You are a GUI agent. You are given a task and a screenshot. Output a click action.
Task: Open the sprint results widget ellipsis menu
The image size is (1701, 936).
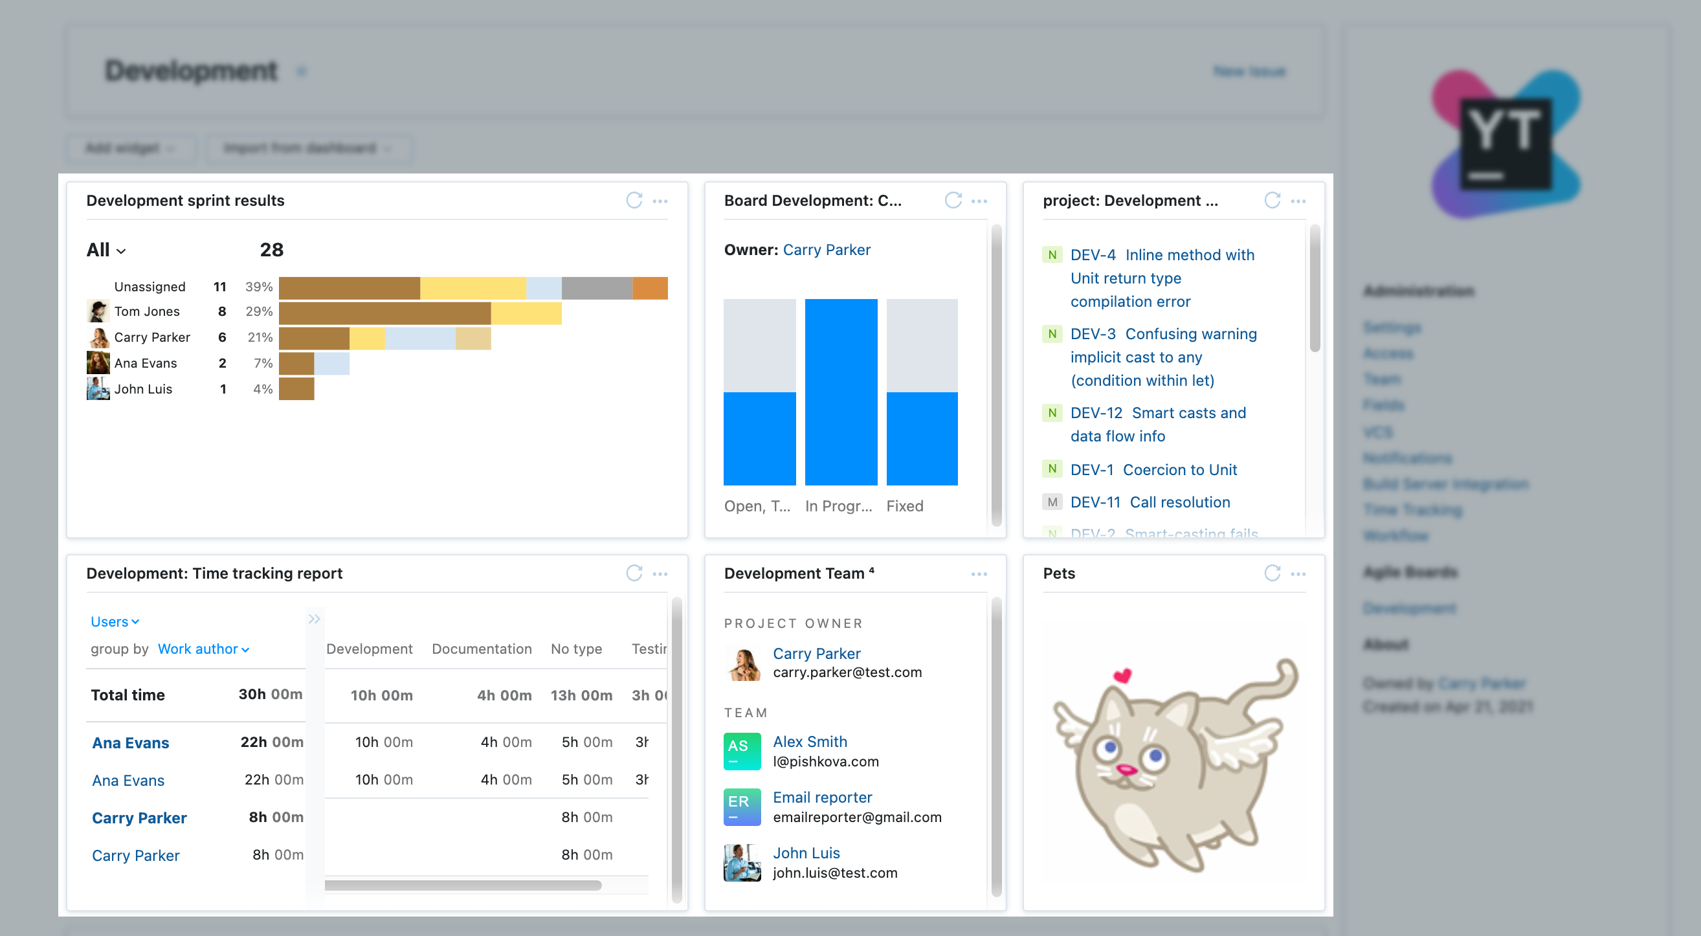coord(660,201)
